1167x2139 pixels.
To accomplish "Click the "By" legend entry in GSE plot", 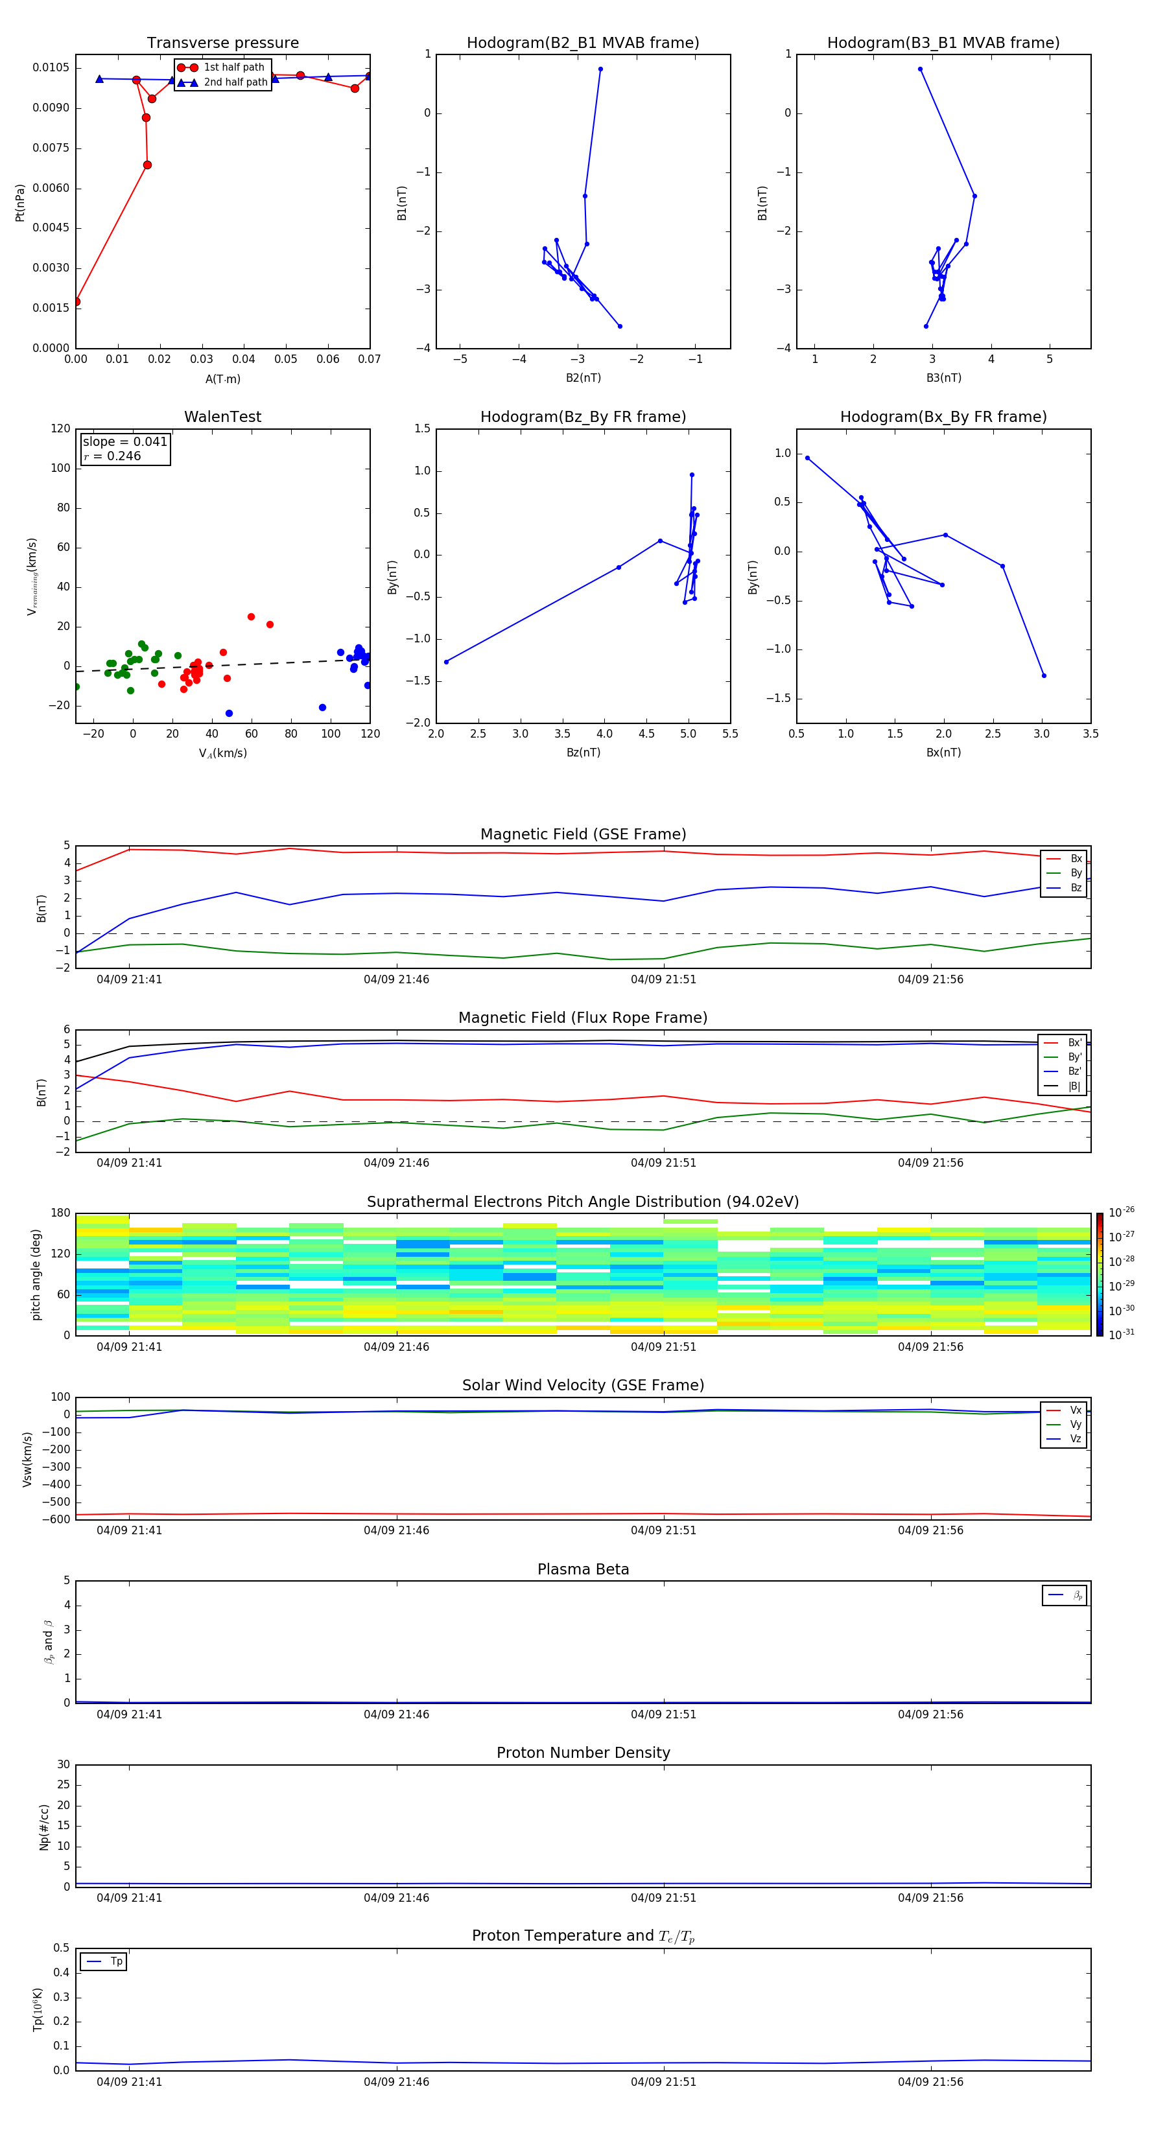I will (1064, 874).
